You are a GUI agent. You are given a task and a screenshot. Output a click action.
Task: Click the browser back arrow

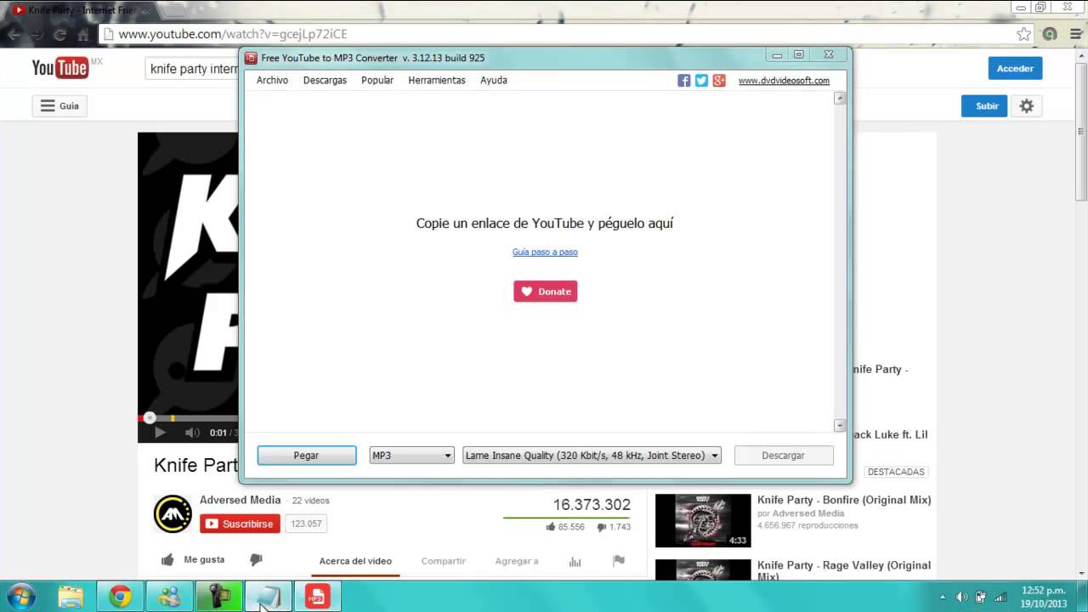(x=13, y=35)
